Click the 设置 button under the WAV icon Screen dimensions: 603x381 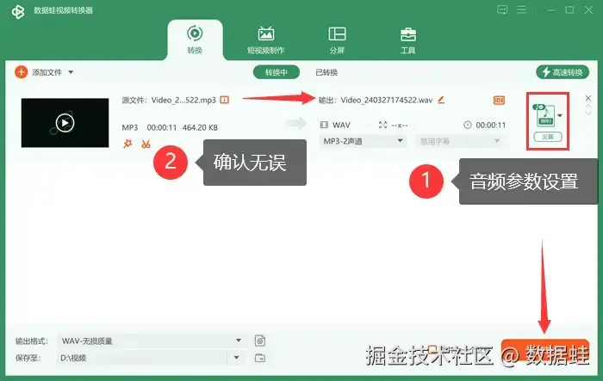[x=548, y=137]
